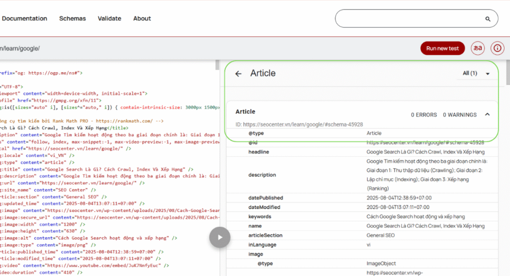
Task: Click the code panel vertical scrollbar
Action: click(x=217, y=149)
